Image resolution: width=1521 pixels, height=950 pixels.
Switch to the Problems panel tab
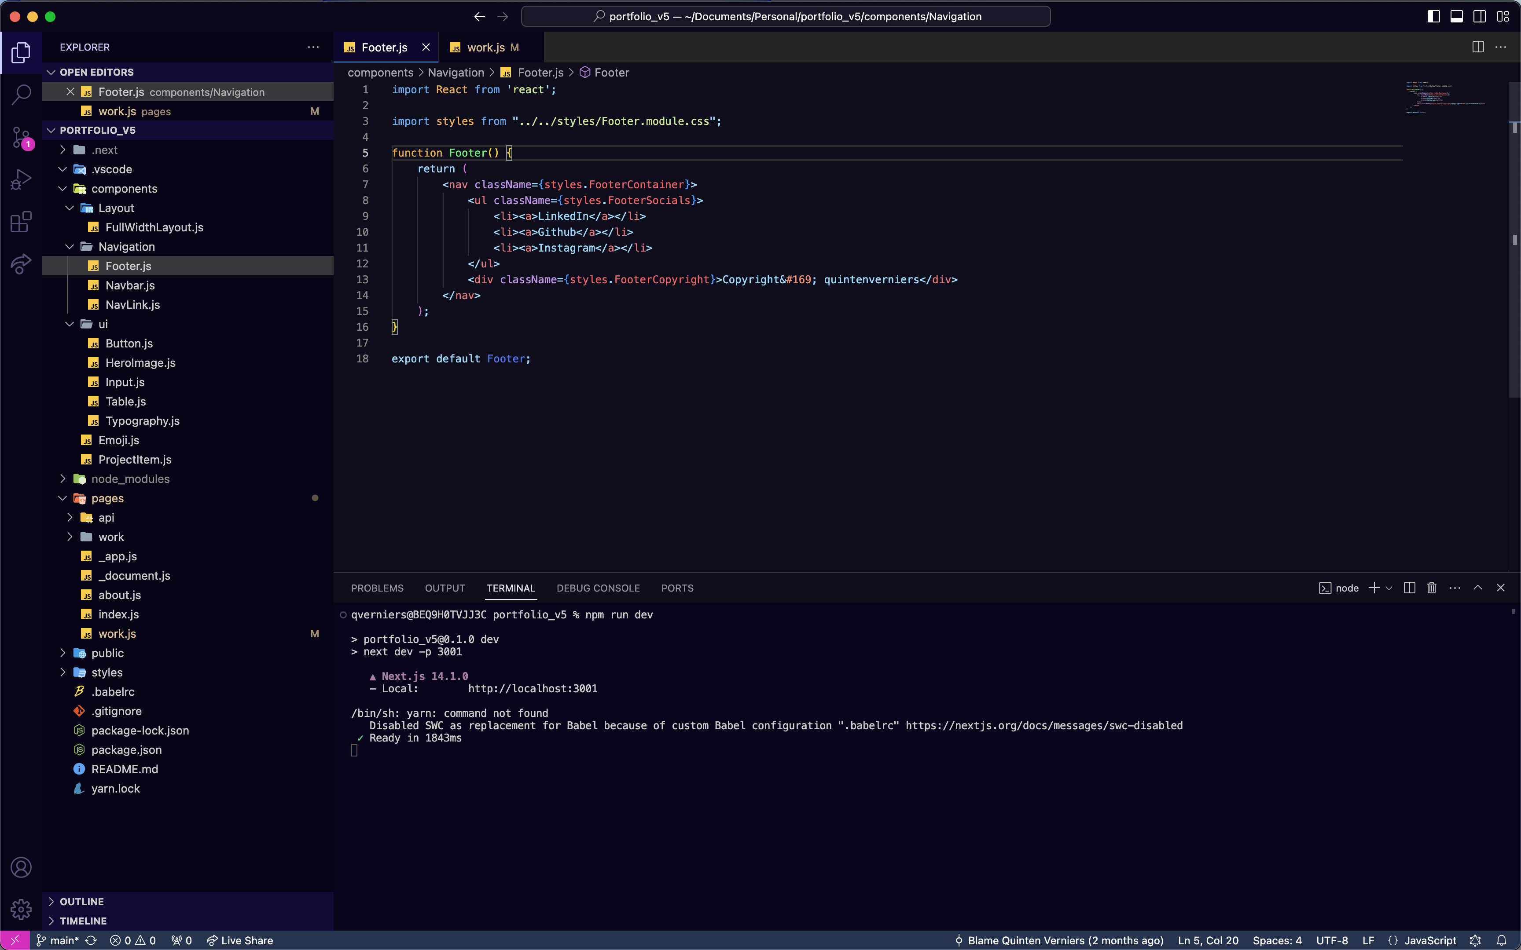coord(377,588)
